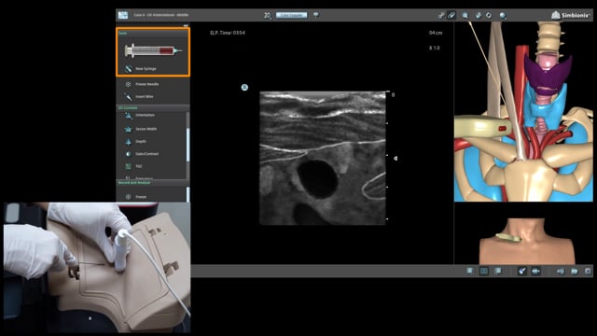Click the split-view layout icon in bottom toolbar
Image resolution: width=597 pixels, height=336 pixels.
pos(483,271)
